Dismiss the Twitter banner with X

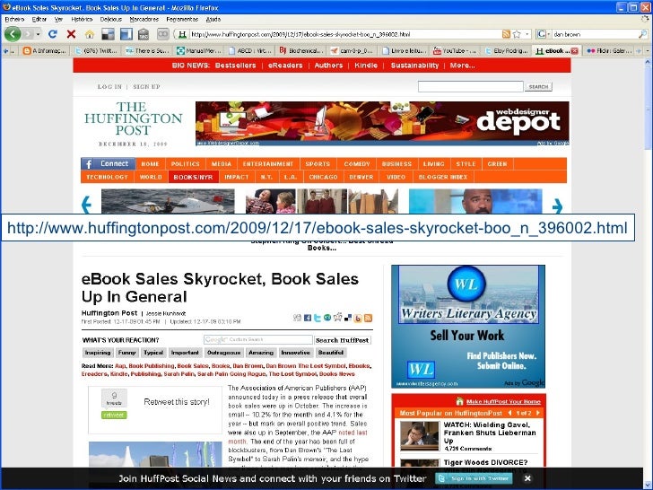point(527,478)
